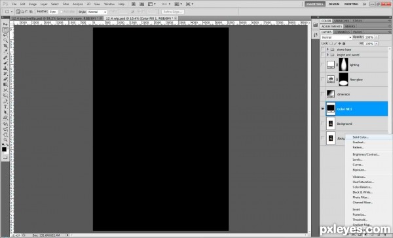Select the Healing Brush tool
The height and width of the screenshot is (238, 393).
5,58
